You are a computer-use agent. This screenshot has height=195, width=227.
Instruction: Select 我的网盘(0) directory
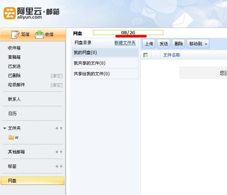coord(105,53)
